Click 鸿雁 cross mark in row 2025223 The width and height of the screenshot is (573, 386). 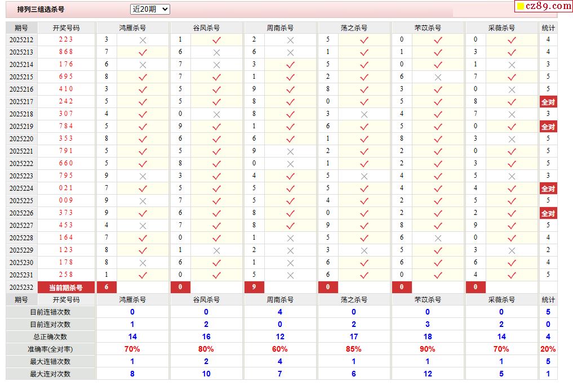[143, 176]
